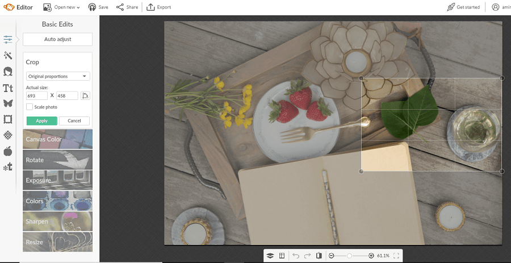Open the Textures tab in sidebar
Image resolution: width=511 pixels, height=263 pixels.
[x=8, y=135]
